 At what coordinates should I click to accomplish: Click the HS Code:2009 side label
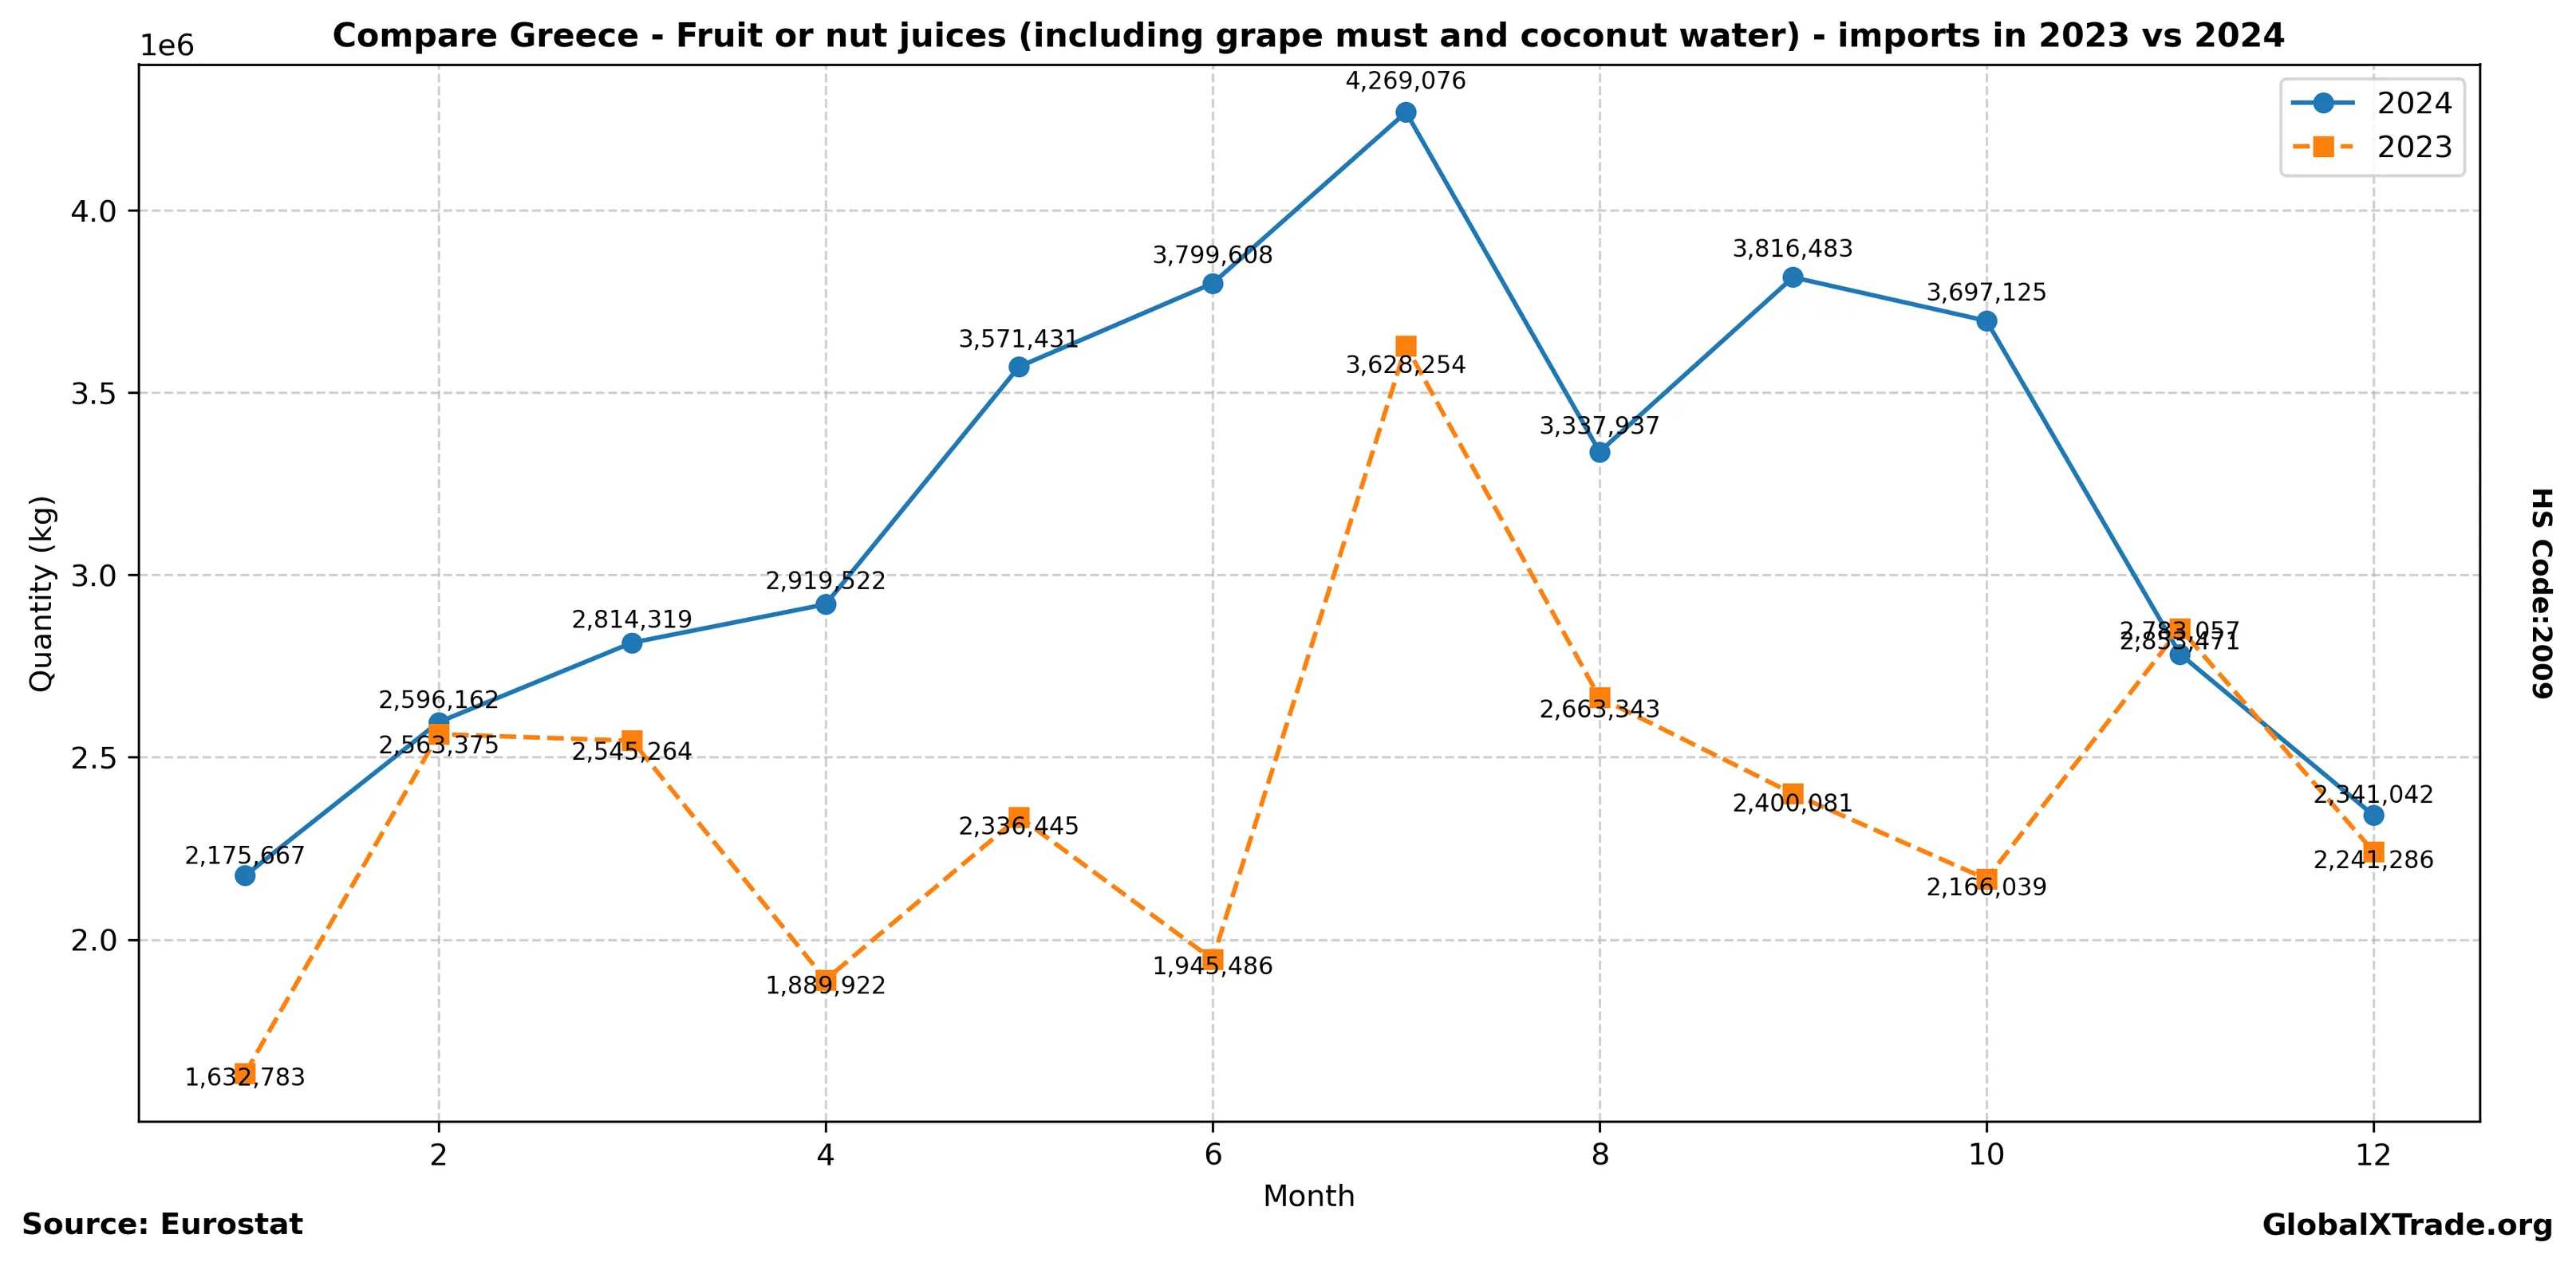(2542, 592)
